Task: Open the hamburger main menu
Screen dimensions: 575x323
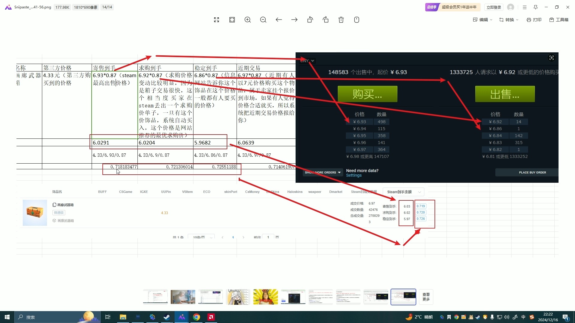Action: [525, 7]
